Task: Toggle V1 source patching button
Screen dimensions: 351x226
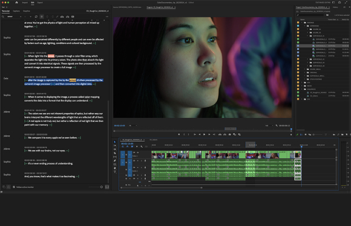Action: tap(123, 155)
